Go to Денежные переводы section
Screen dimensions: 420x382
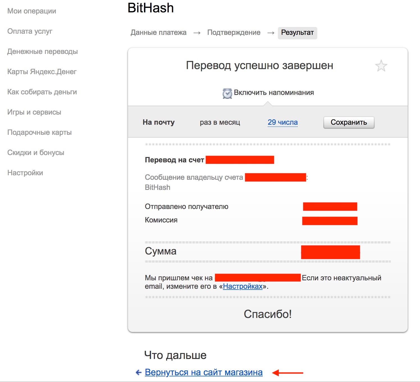point(42,51)
